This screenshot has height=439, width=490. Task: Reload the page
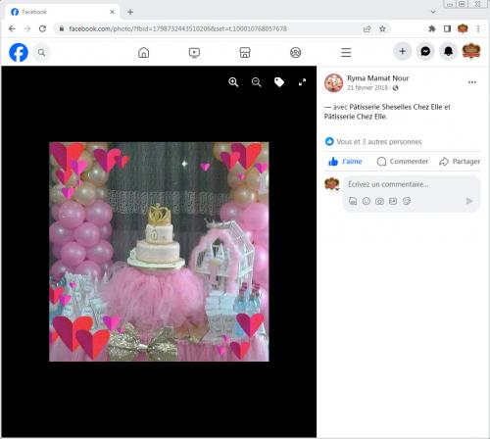(42, 28)
